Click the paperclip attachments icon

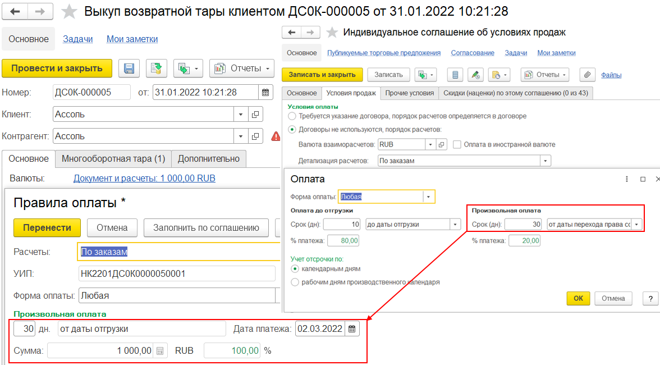587,75
